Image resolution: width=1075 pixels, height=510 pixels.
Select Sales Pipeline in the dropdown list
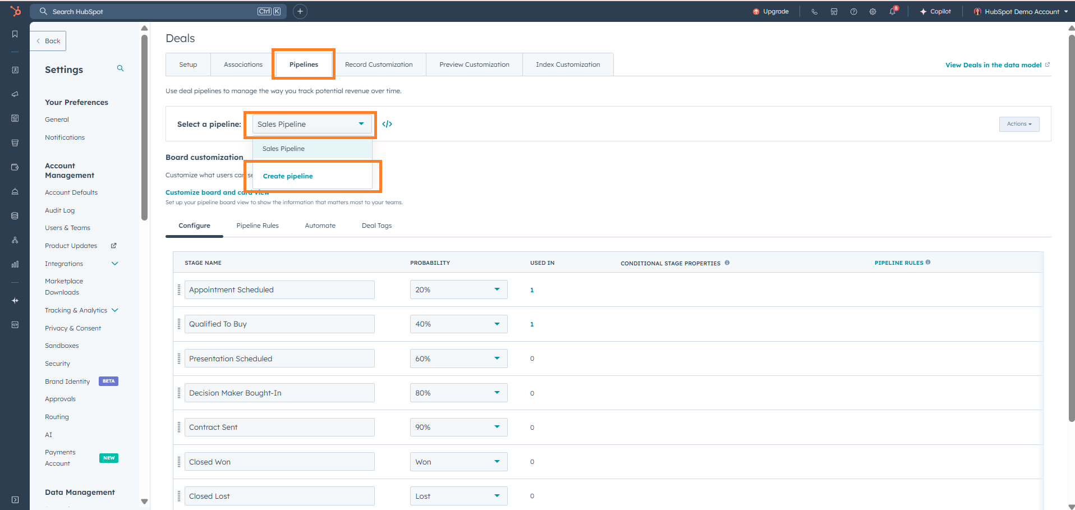click(312, 149)
